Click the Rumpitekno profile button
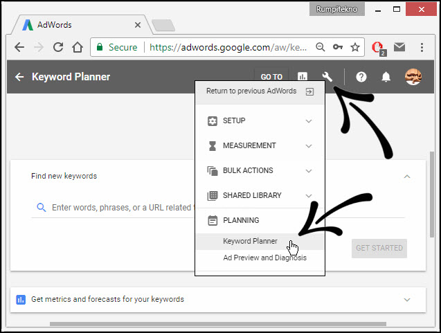Screen dimensions: 441x333 click(x=336, y=9)
